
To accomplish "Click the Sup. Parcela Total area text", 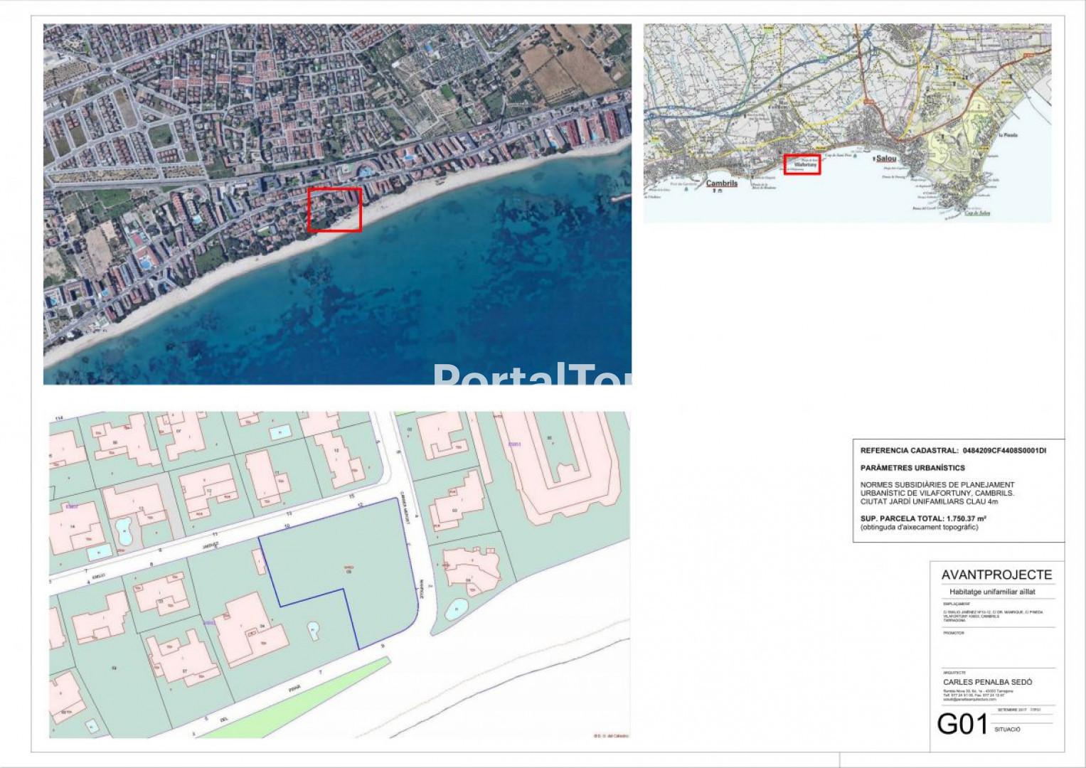I will 922,518.
